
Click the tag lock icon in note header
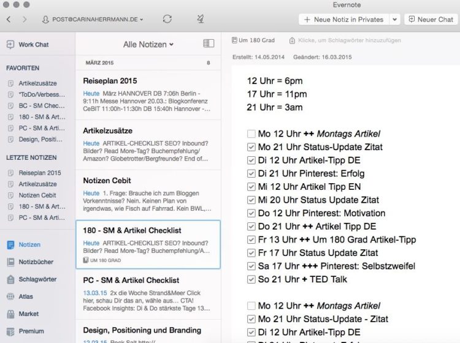click(292, 40)
